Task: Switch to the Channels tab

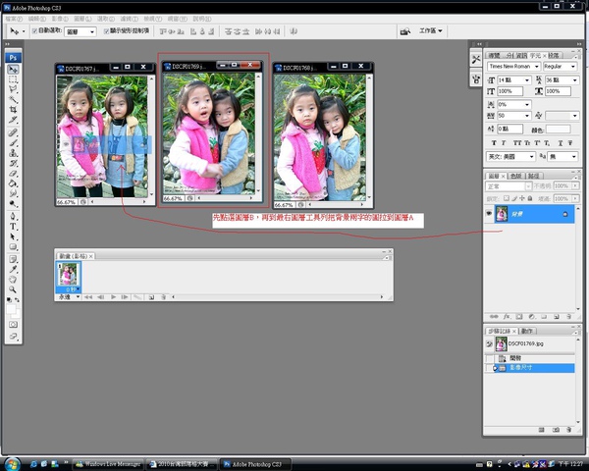Action: [x=515, y=176]
